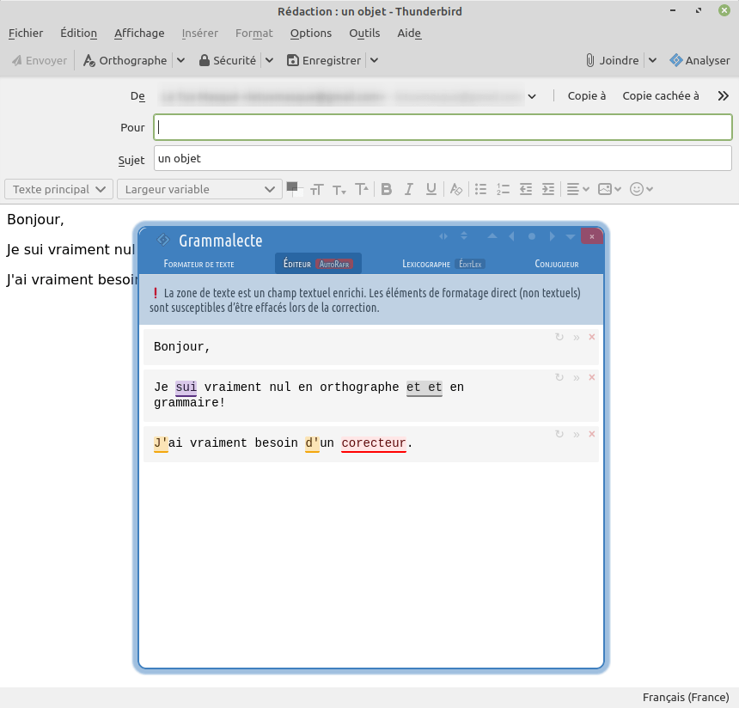Toggle numbered list

[x=503, y=190]
